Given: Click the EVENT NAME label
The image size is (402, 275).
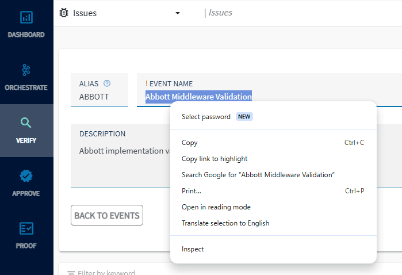Looking at the screenshot, I should coord(171,84).
